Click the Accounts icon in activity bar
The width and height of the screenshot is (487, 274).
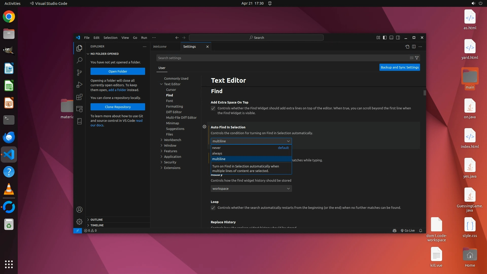pyautogui.click(x=79, y=210)
